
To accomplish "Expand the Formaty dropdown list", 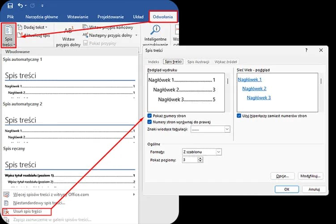I will (x=218, y=152).
